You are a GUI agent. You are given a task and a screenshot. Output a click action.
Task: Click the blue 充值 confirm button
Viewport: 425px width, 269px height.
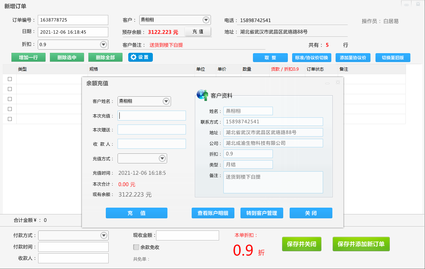pos(136,213)
